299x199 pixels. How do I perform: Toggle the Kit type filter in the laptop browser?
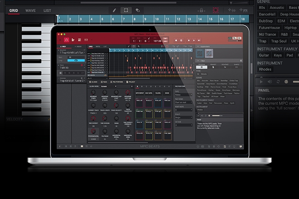198,74
